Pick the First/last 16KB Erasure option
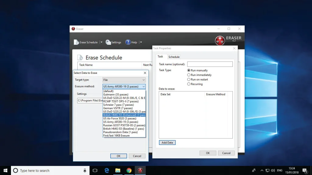 click(x=124, y=136)
